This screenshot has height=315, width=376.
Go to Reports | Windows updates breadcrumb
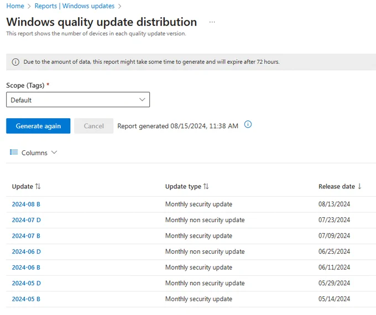[x=75, y=6]
